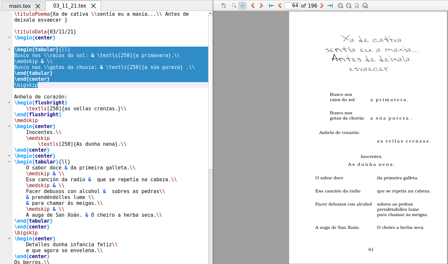Click the page number 61 in PDF footer

point(371,250)
